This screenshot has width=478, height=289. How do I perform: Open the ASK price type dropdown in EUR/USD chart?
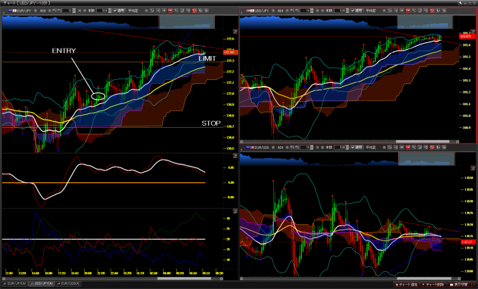coord(287,148)
